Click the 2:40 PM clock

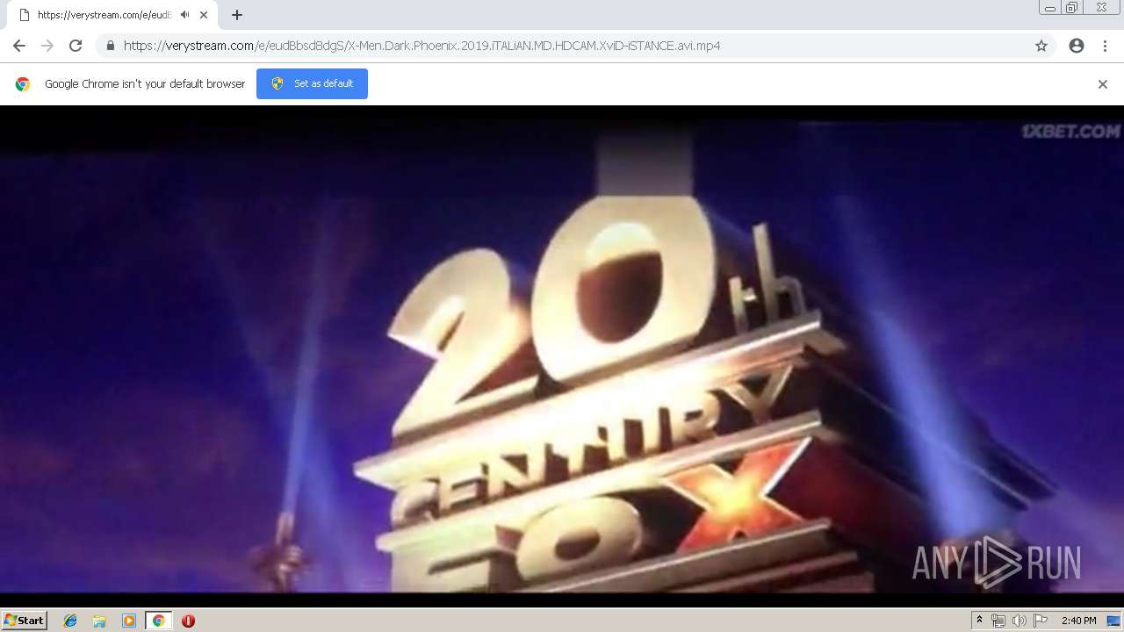pos(1078,621)
